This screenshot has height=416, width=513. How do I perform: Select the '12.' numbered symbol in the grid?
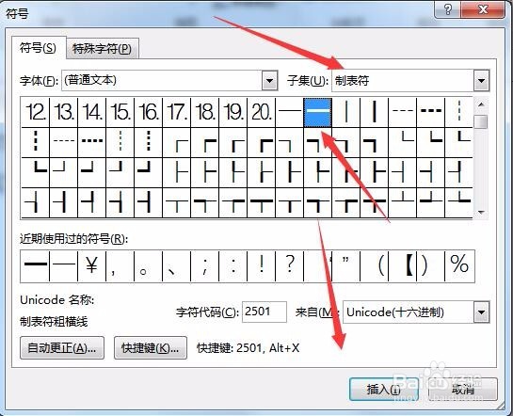[x=36, y=112]
